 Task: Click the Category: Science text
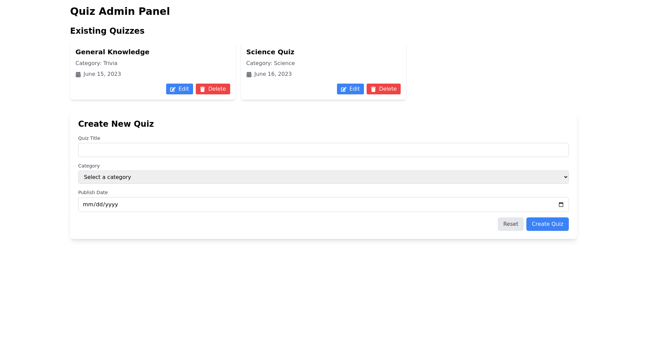pyautogui.click(x=270, y=63)
